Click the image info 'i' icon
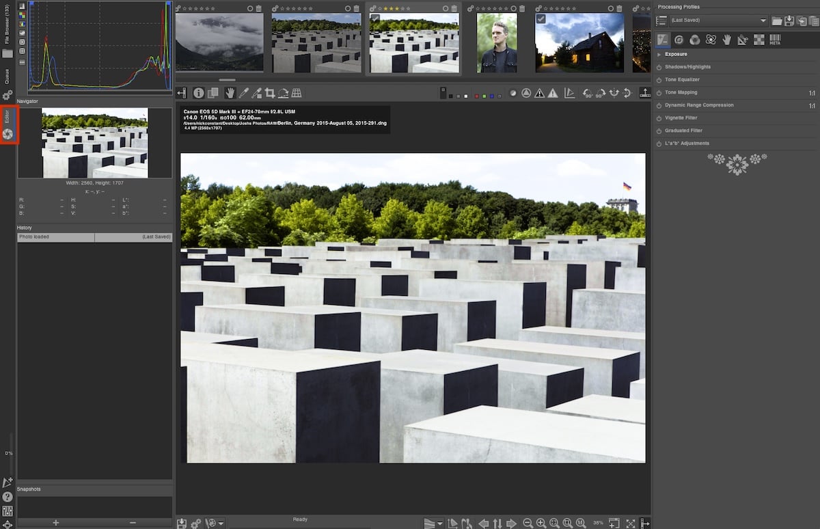The width and height of the screenshot is (820, 529). tap(200, 92)
